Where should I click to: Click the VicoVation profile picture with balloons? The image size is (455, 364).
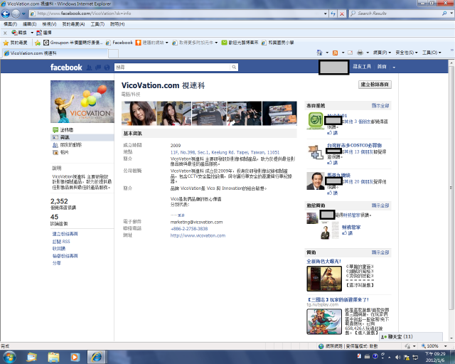coord(82,102)
